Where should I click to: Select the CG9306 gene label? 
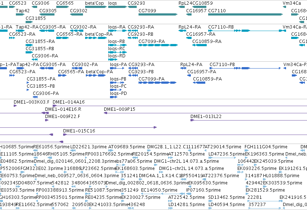(40, 3)
